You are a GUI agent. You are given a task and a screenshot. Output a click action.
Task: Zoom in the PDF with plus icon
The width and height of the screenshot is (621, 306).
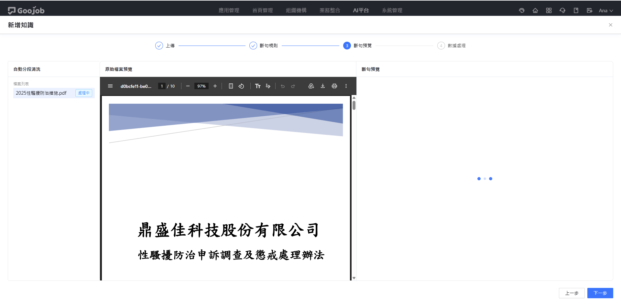point(215,86)
